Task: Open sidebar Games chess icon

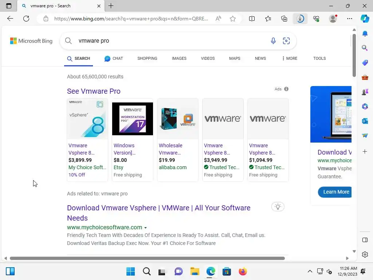Action: click(x=365, y=92)
